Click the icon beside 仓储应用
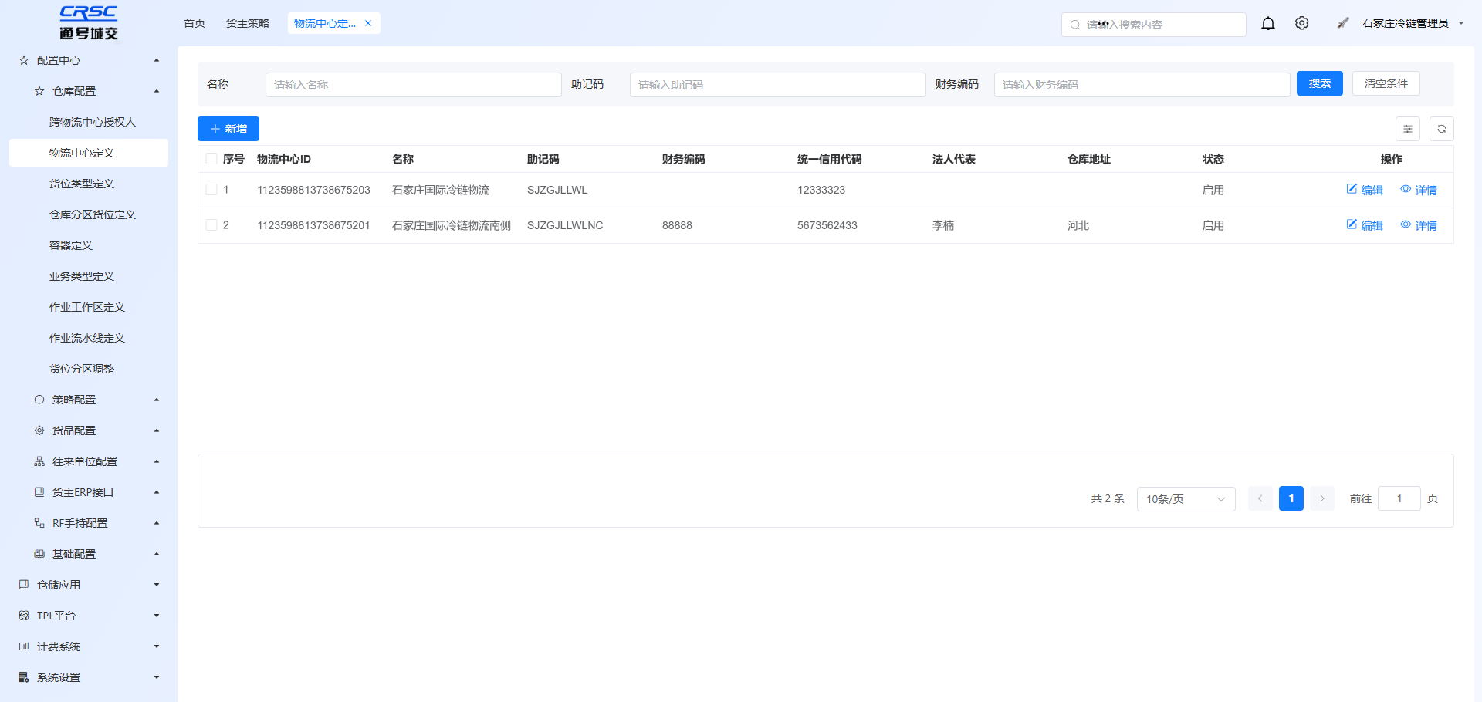1482x702 pixels. [x=24, y=585]
